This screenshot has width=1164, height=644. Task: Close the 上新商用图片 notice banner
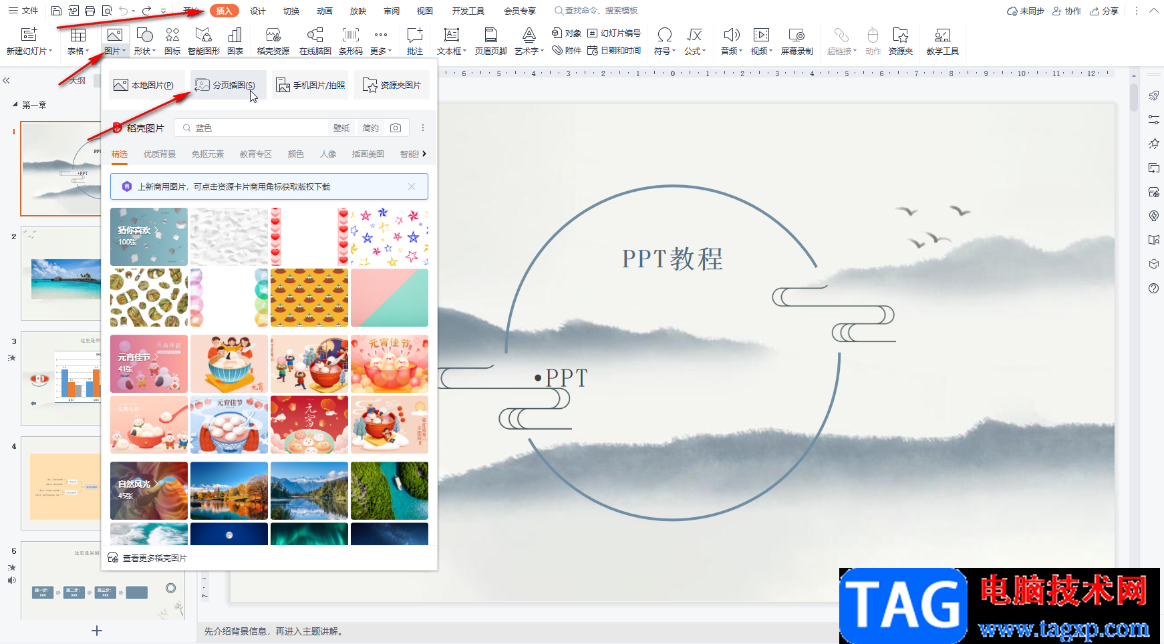coord(412,186)
